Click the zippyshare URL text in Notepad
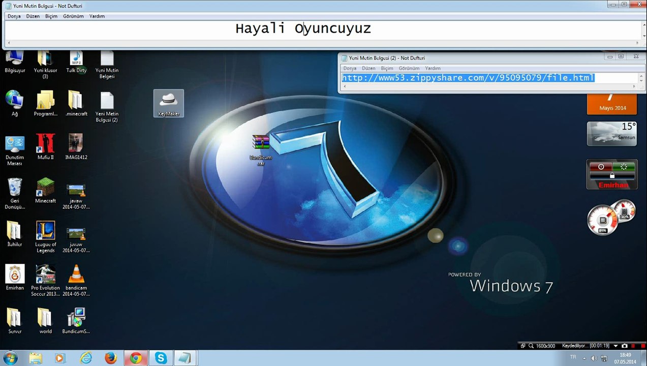The height and width of the screenshot is (366, 647). [x=468, y=78]
